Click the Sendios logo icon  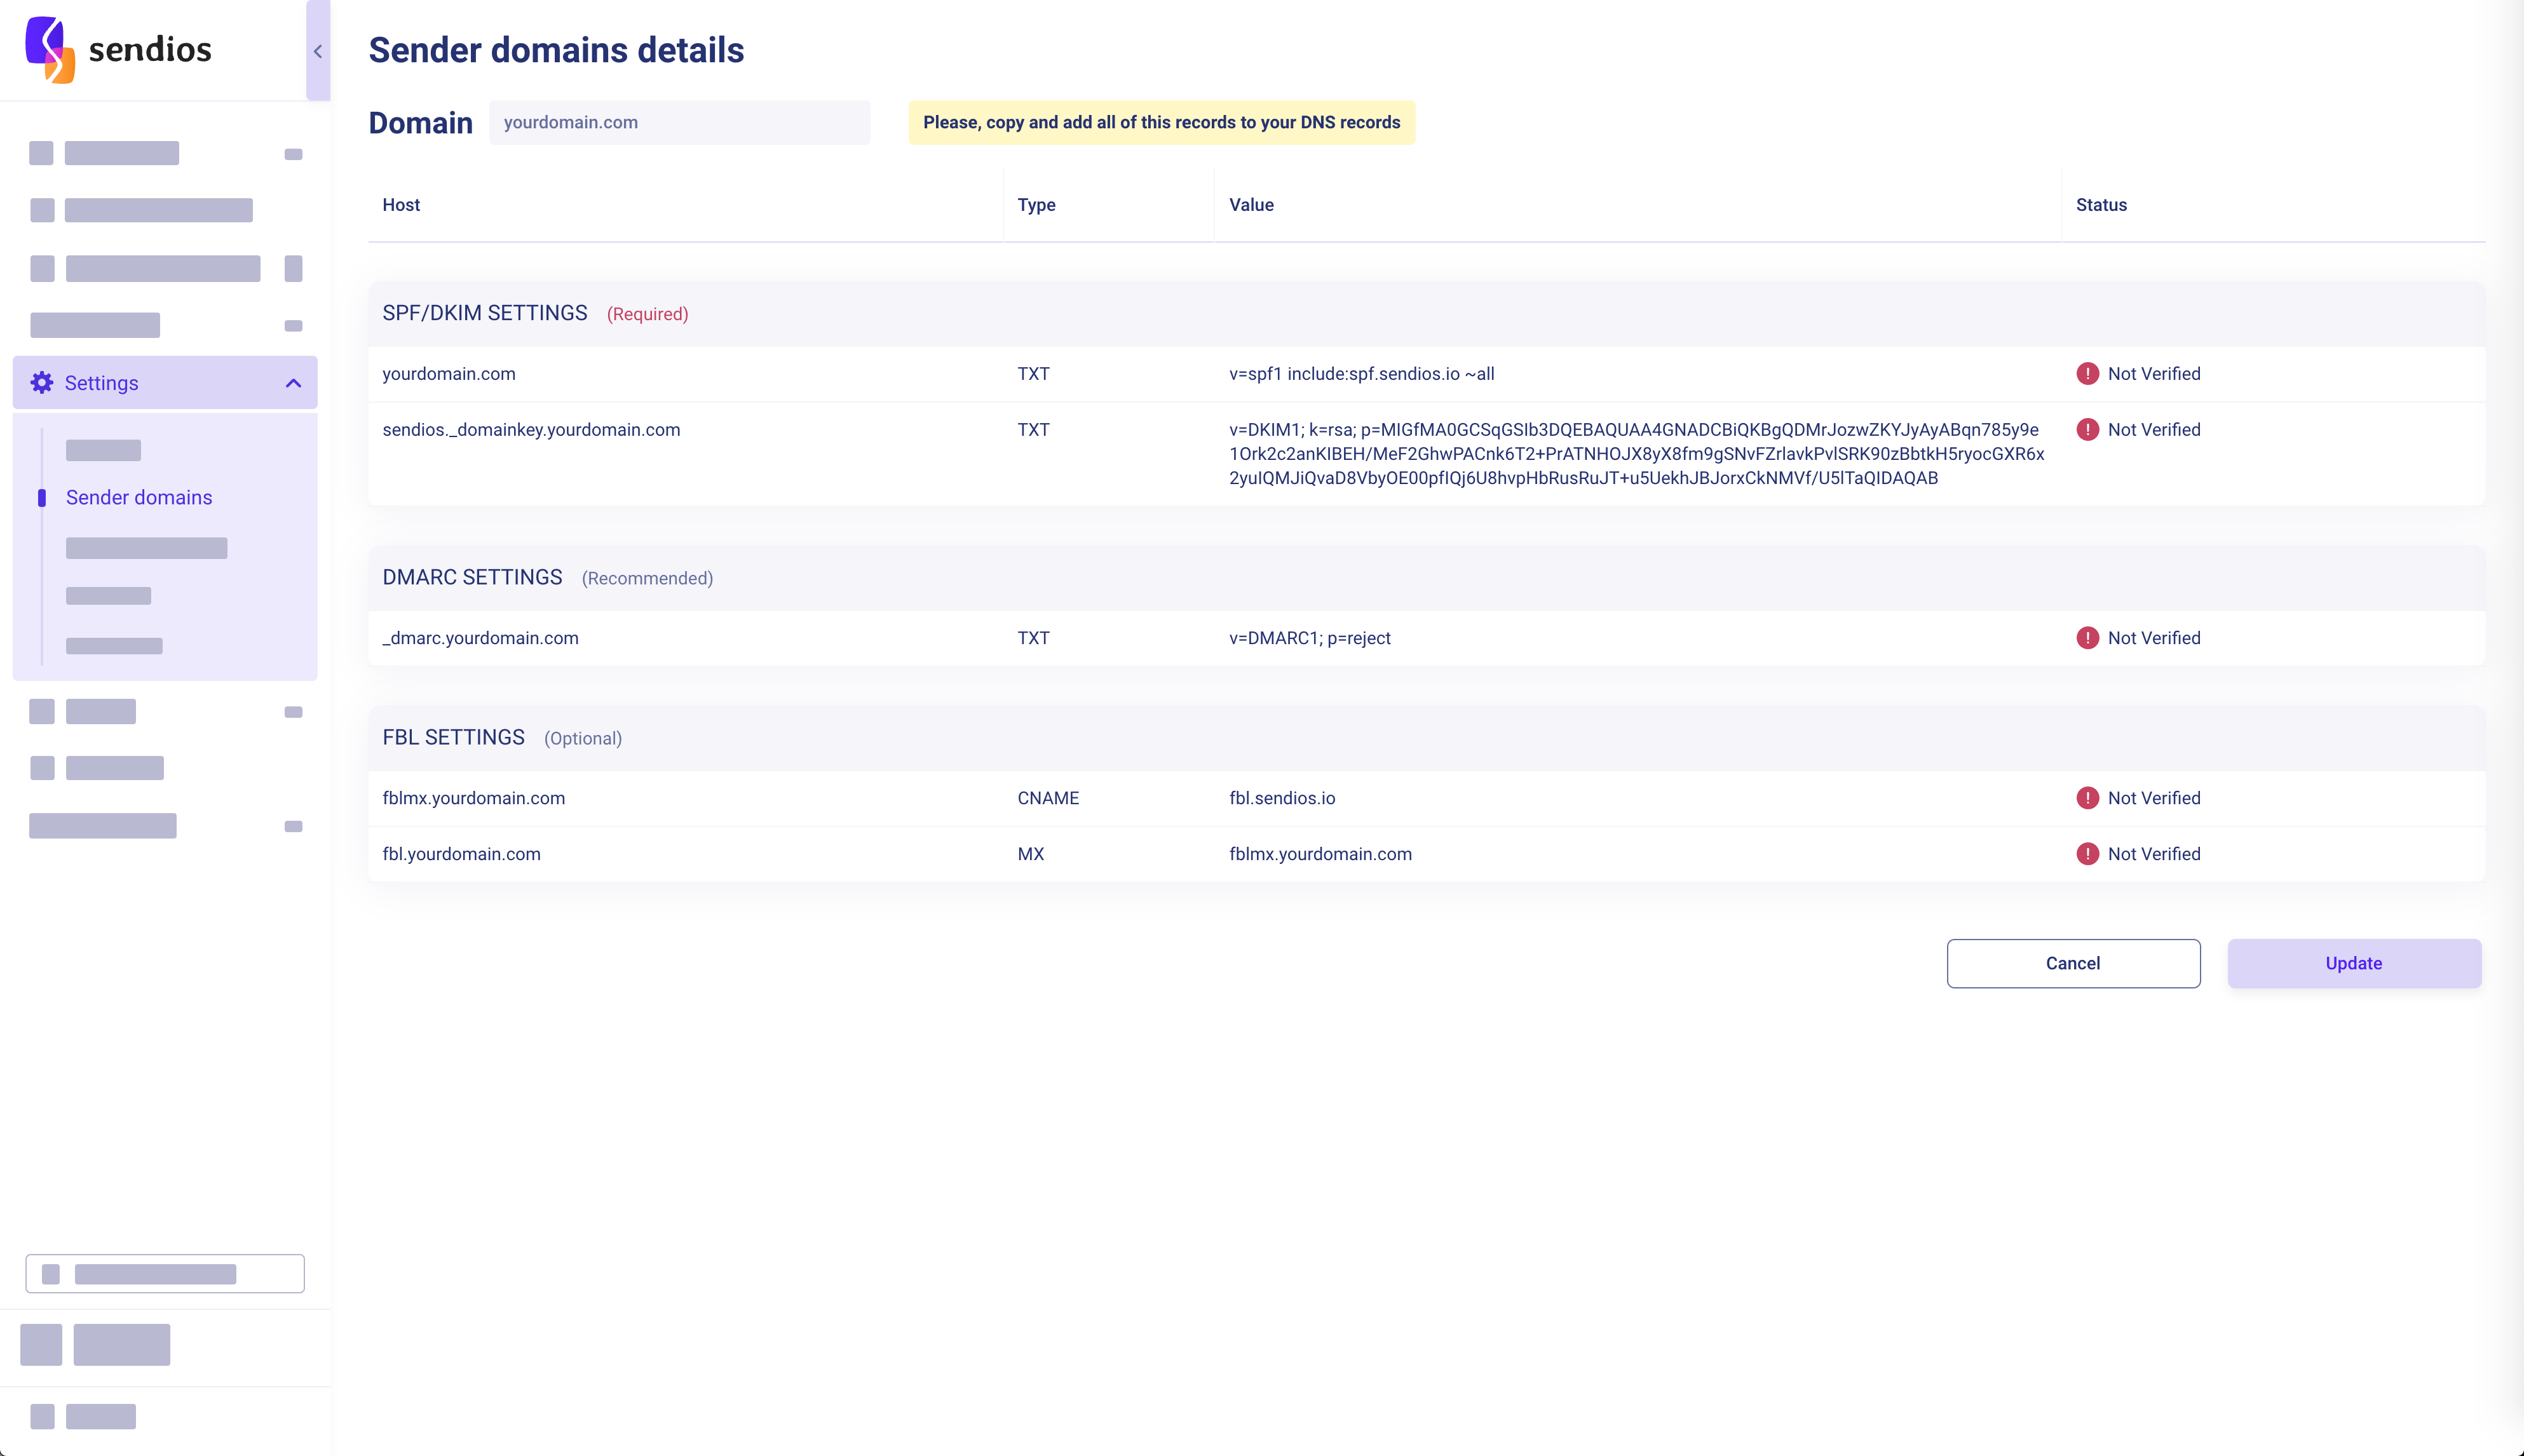49,49
